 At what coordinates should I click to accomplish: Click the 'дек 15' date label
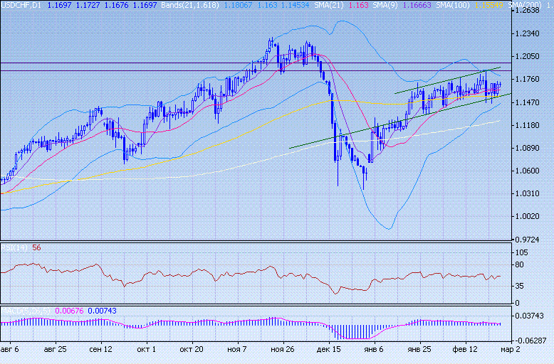click(328, 350)
